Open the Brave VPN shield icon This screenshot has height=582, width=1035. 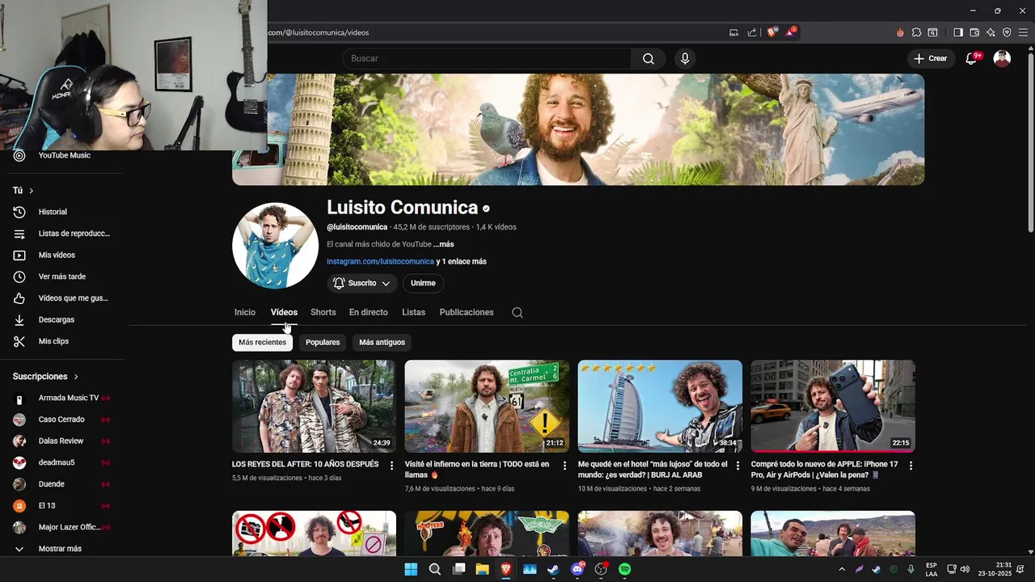click(x=1007, y=32)
